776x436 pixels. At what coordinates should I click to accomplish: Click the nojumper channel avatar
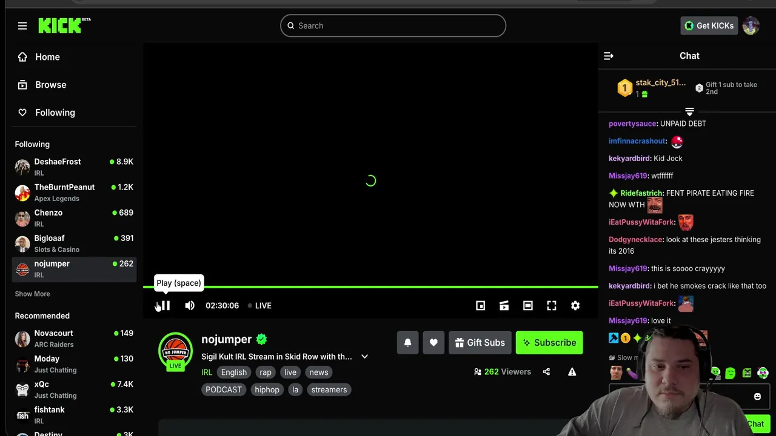(x=175, y=351)
